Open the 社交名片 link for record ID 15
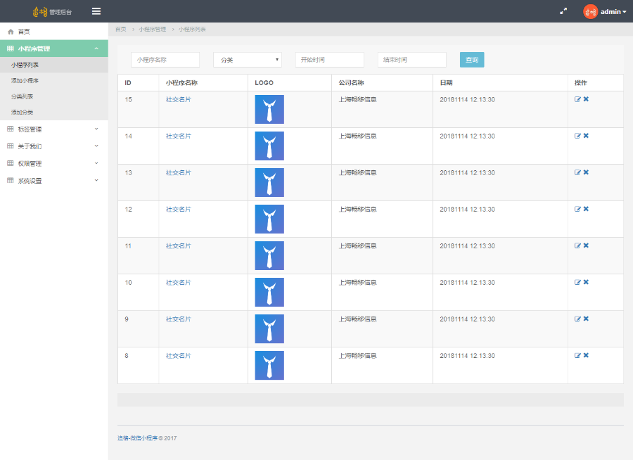This screenshot has height=460, width=633. [x=179, y=98]
